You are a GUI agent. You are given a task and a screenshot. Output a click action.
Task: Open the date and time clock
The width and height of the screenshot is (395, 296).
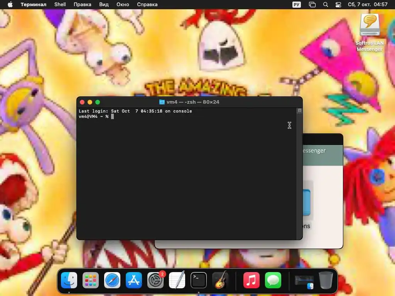point(368,5)
